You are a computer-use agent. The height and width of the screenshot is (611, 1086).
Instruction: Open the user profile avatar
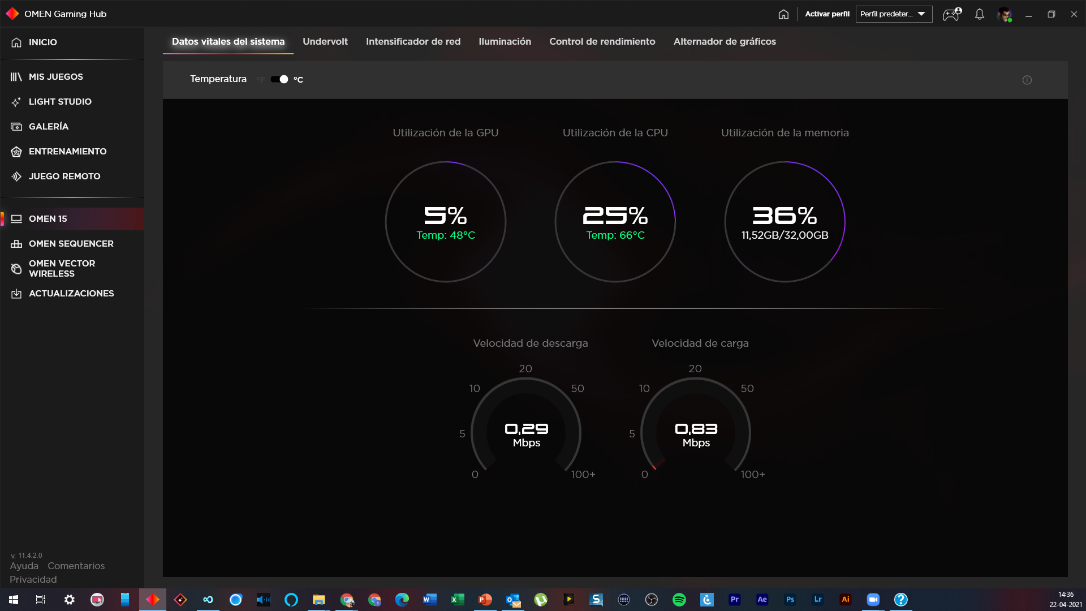point(1005,14)
